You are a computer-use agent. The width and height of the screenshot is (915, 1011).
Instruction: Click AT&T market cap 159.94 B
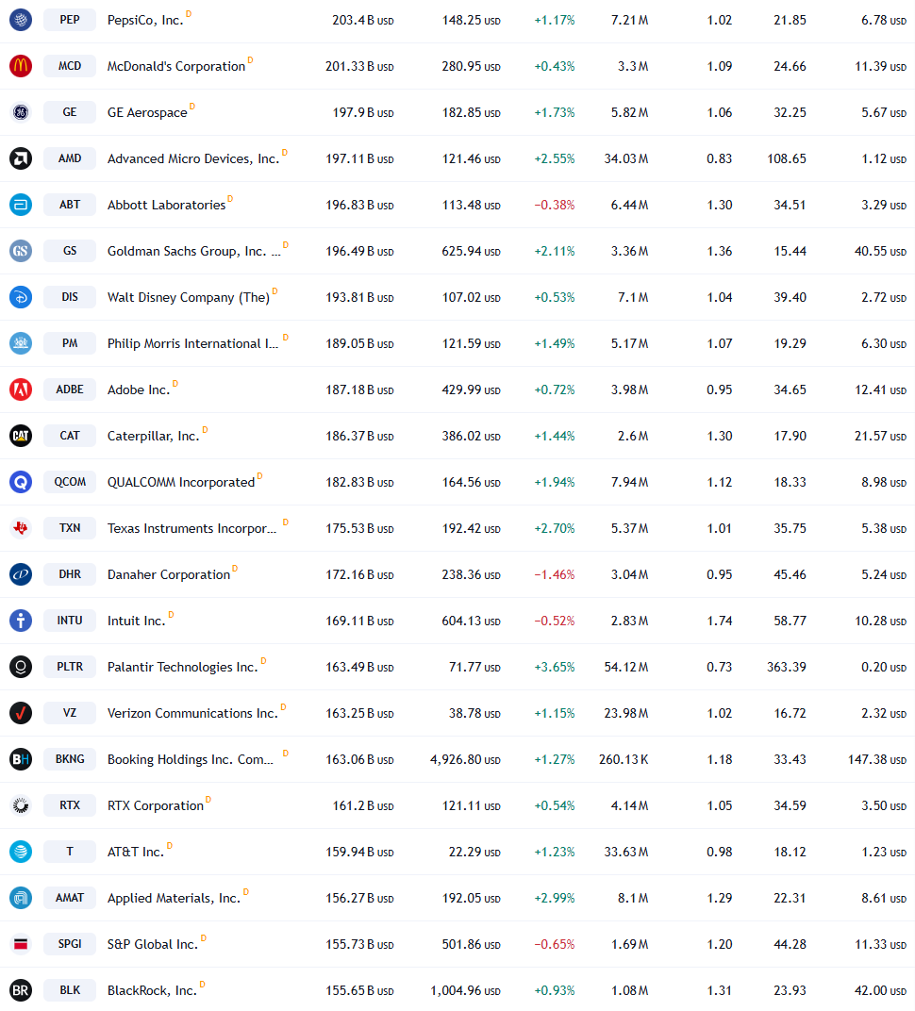tap(359, 852)
